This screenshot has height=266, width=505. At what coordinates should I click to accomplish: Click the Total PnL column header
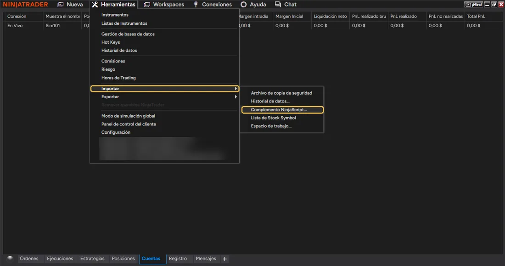coord(483,16)
